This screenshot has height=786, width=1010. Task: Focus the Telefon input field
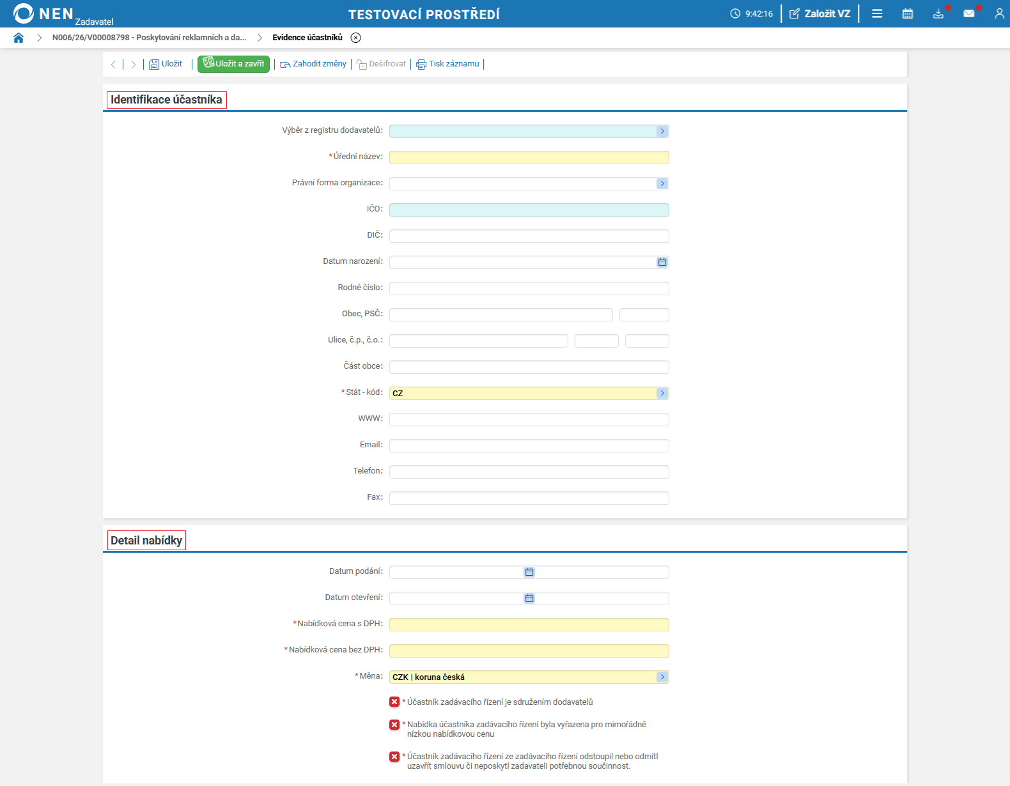[529, 472]
